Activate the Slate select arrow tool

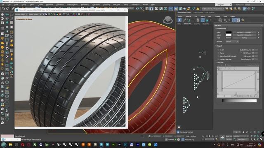tap(179, 20)
